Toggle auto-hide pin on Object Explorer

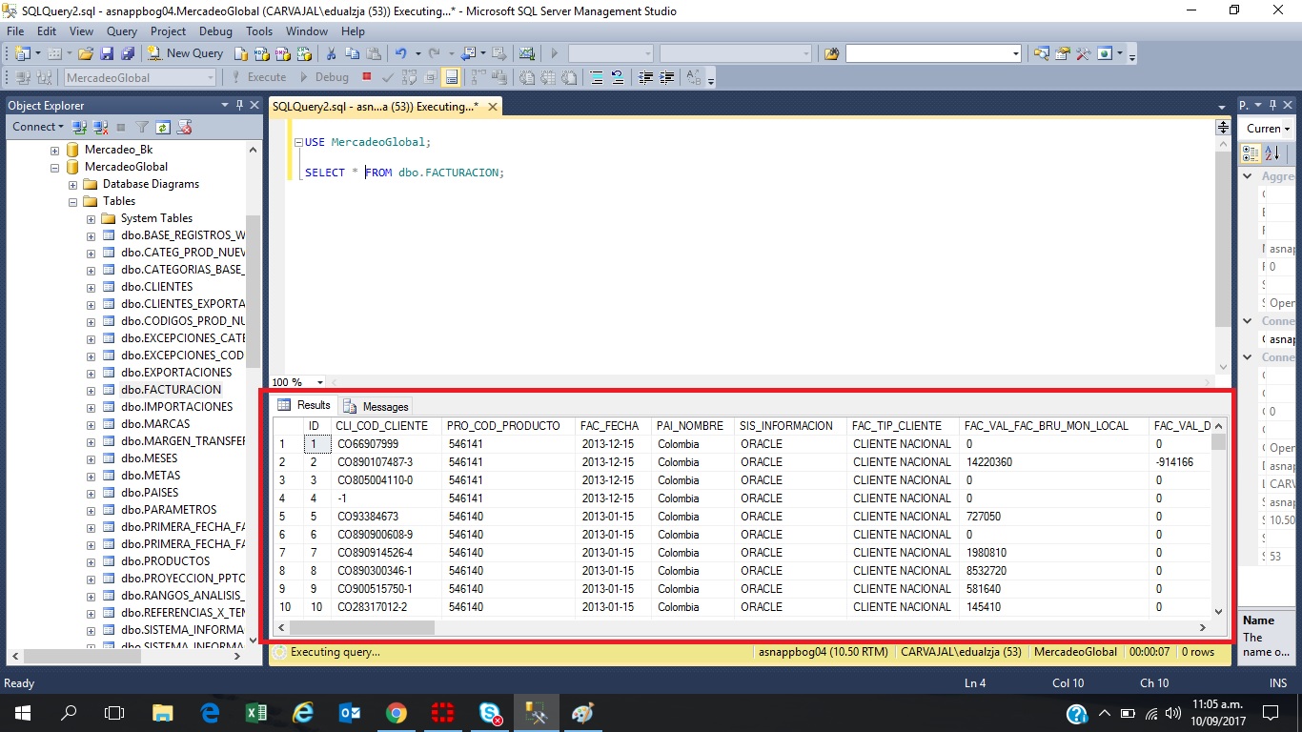[240, 105]
